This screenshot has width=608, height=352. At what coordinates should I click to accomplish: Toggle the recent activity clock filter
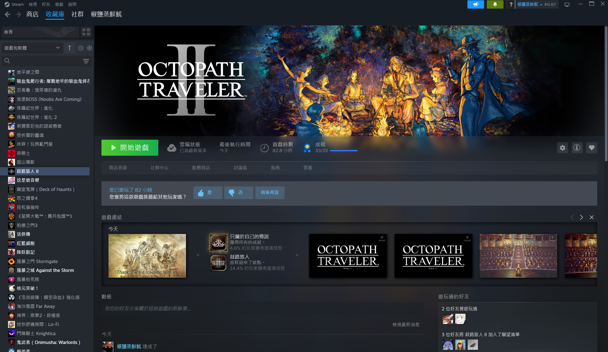[81, 48]
